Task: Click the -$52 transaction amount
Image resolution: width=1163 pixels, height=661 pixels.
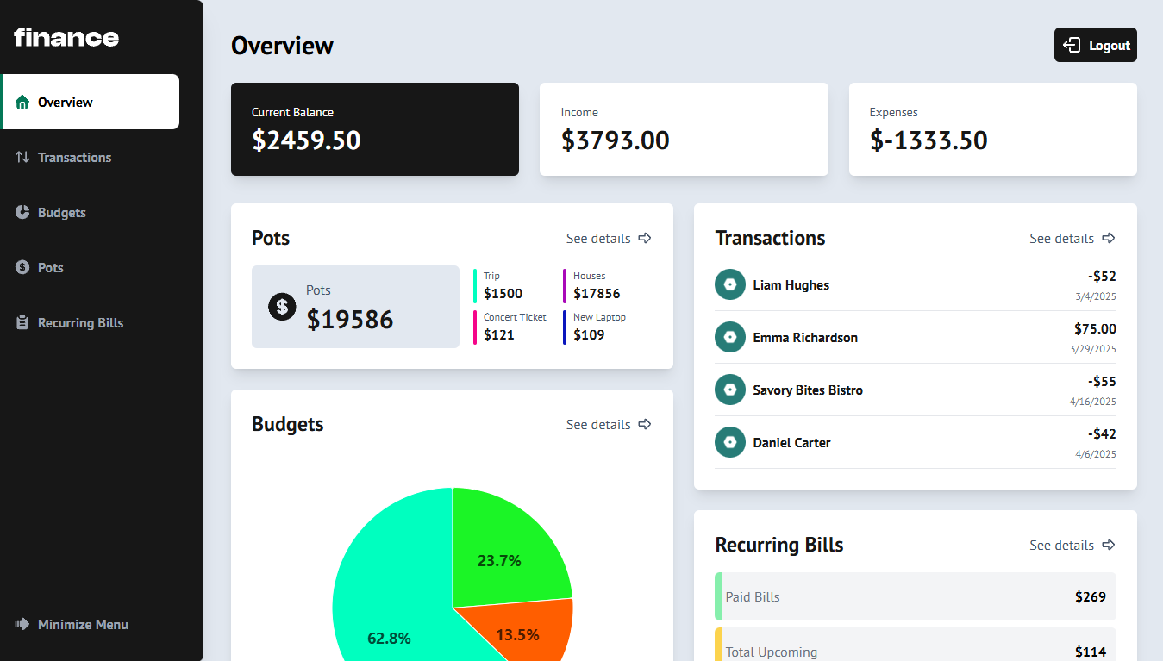Action: (1102, 277)
